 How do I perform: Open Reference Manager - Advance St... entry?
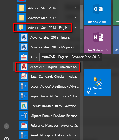pos(55,126)
